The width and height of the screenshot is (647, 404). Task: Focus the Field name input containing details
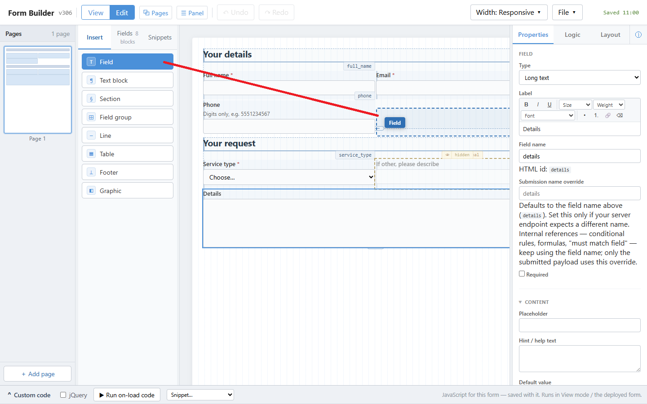point(580,156)
